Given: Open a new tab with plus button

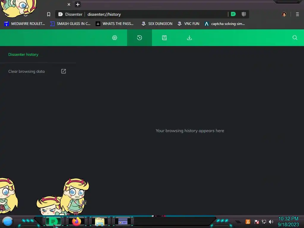Looking at the screenshot, I should click(78, 4).
